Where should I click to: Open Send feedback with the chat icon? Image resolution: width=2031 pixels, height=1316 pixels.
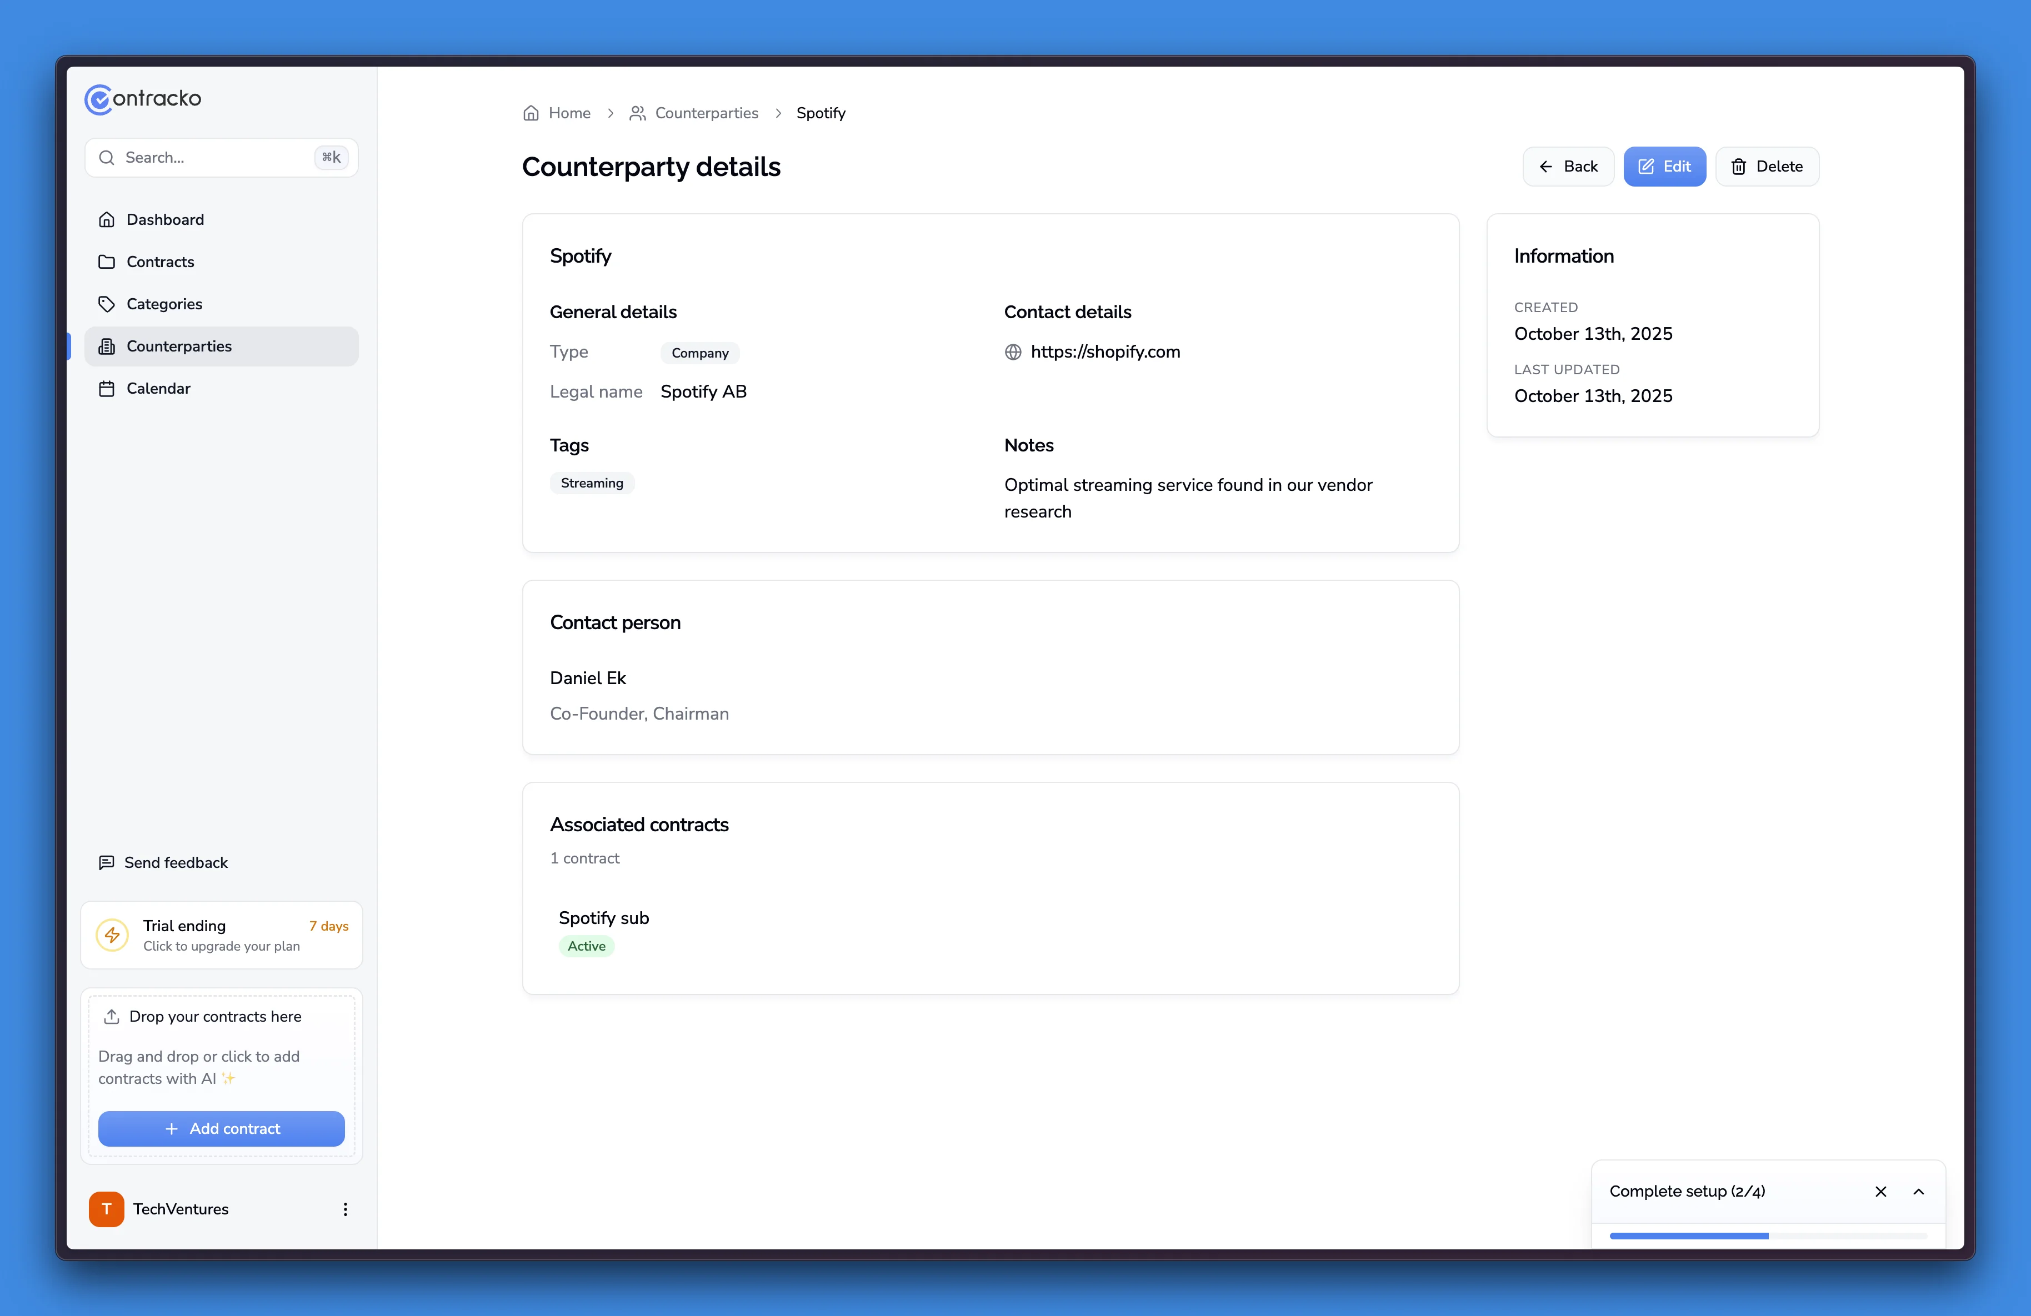click(107, 862)
